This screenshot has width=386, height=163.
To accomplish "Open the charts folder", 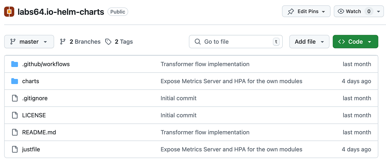I will (31, 81).
